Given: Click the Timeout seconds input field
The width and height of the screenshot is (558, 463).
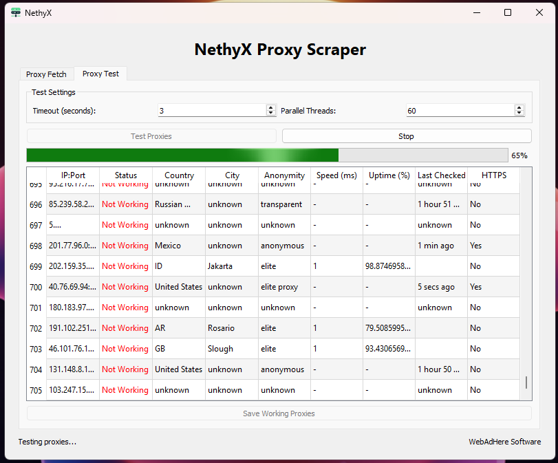Looking at the screenshot, I should pyautogui.click(x=212, y=110).
